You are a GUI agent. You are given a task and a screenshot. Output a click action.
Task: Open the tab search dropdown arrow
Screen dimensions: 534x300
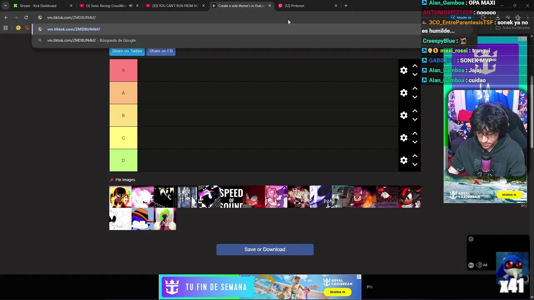pos(5,6)
